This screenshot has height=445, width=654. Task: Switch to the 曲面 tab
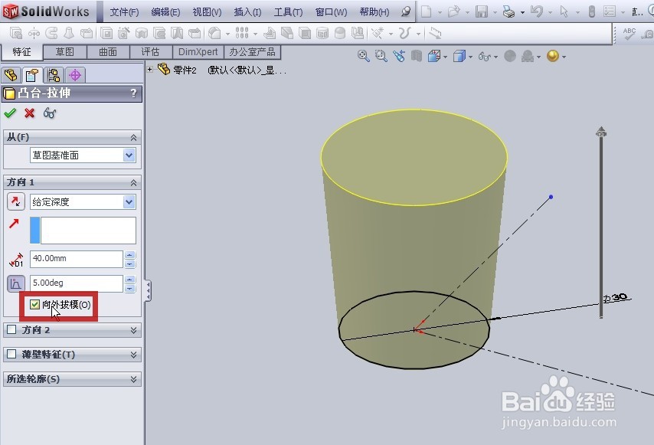[x=108, y=52]
